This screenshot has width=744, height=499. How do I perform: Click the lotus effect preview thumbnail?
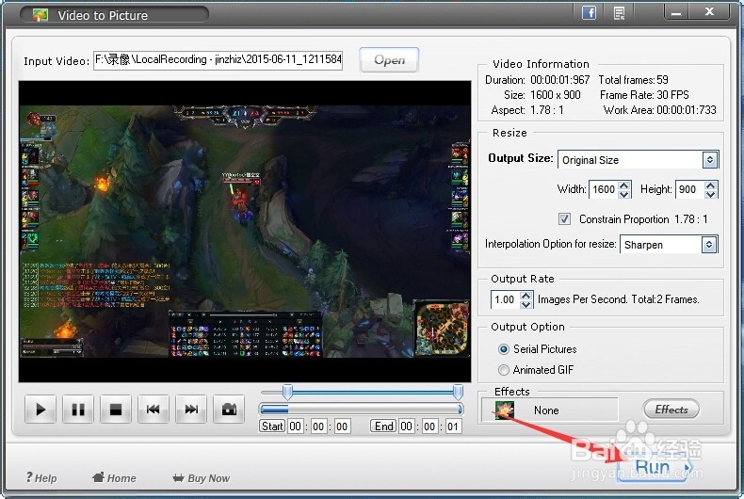(504, 410)
